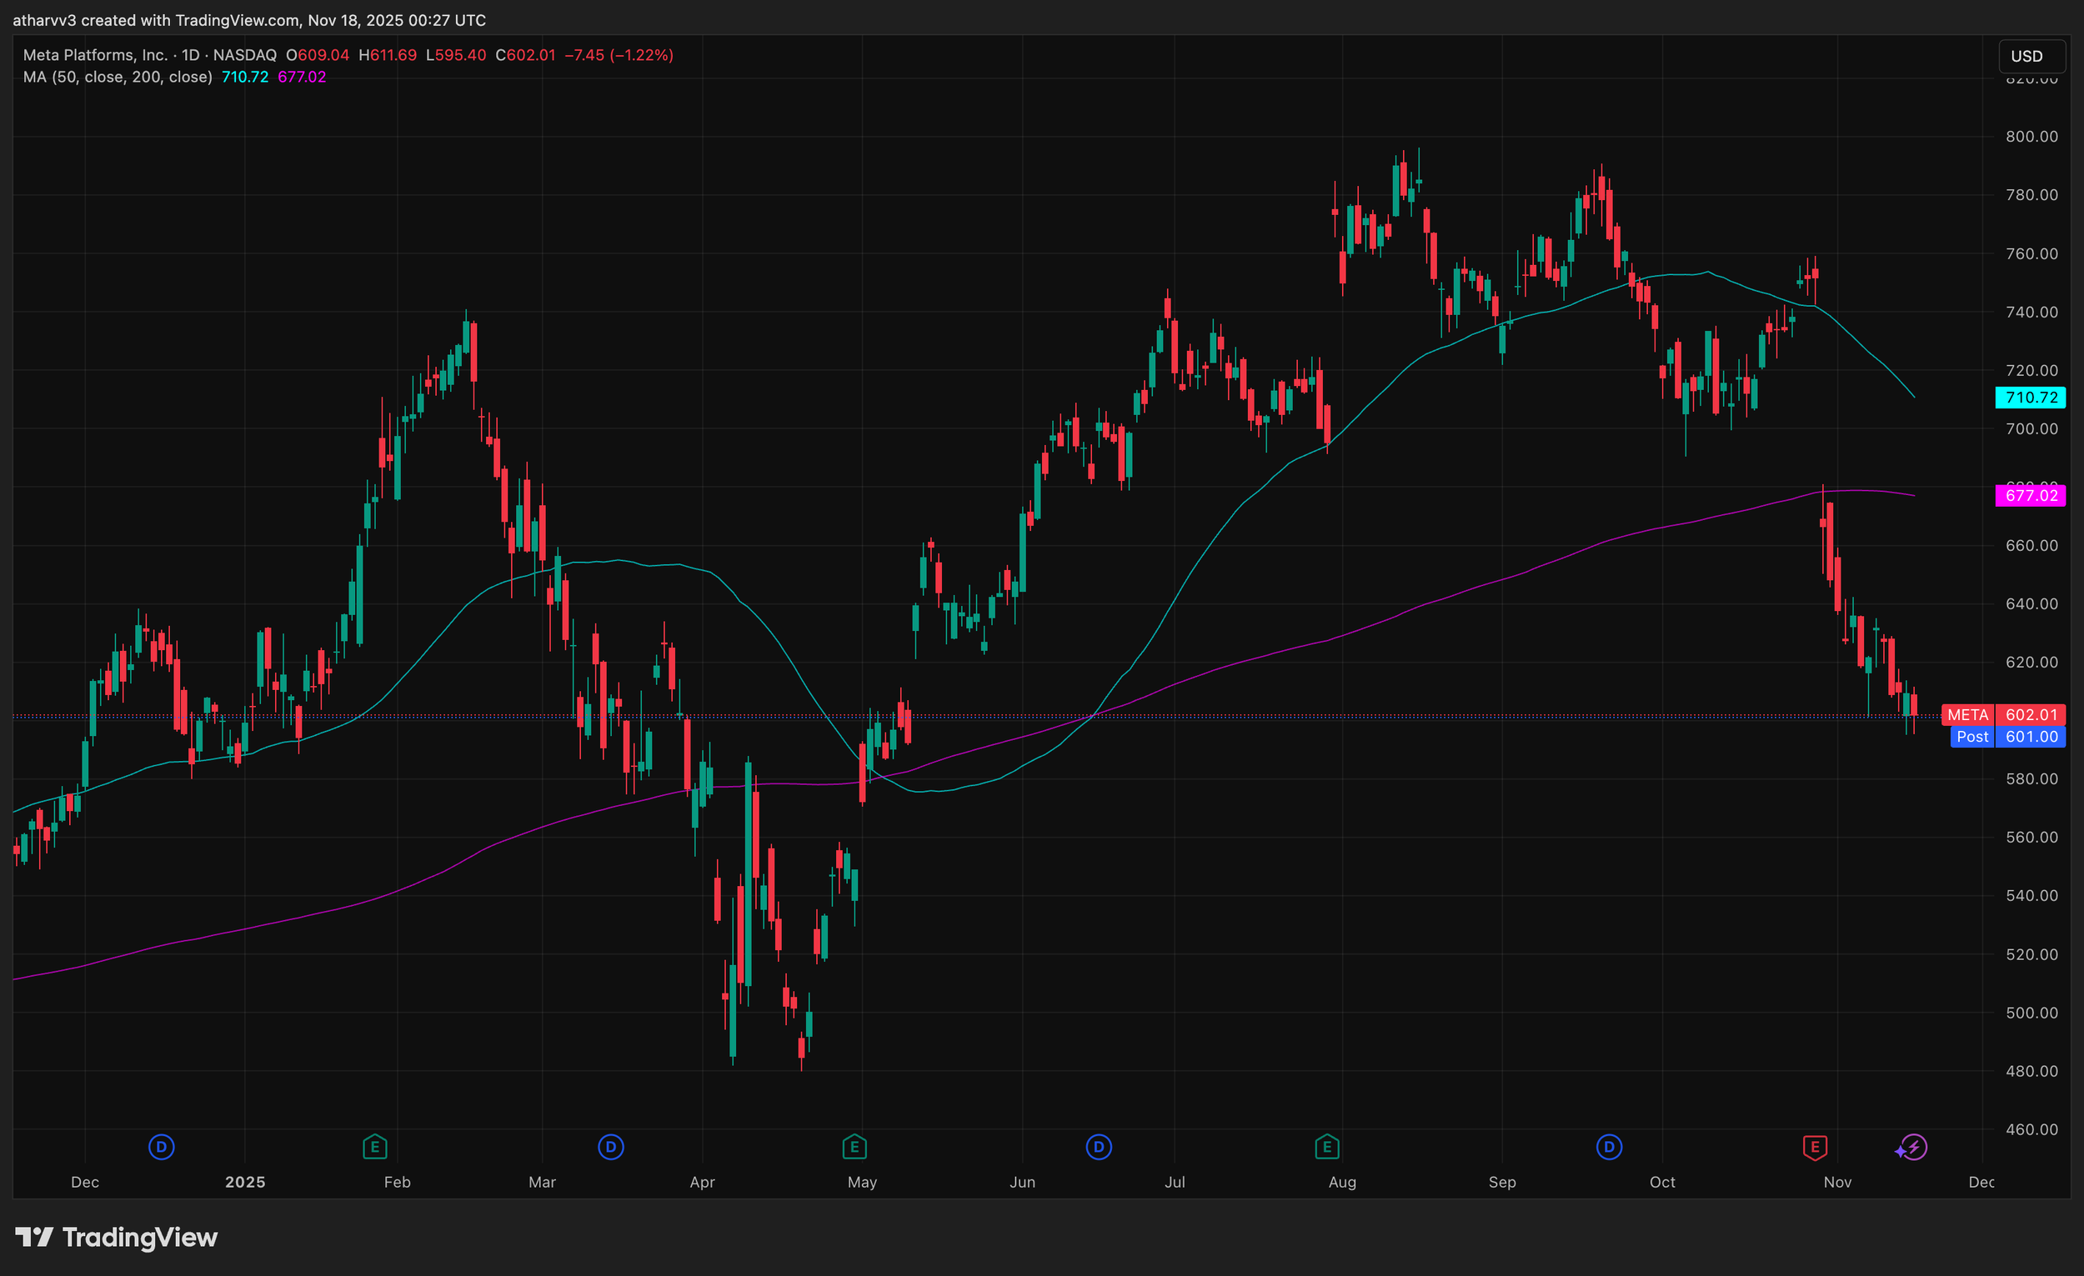Click the red META 602.01 price tag

2004,715
